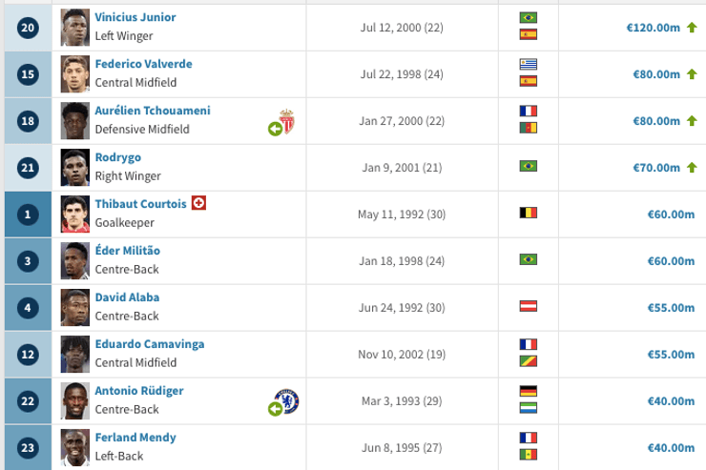The width and height of the screenshot is (706, 470).
Task: Open Eduardo Camavinga player profile link
Action: pyautogui.click(x=149, y=343)
